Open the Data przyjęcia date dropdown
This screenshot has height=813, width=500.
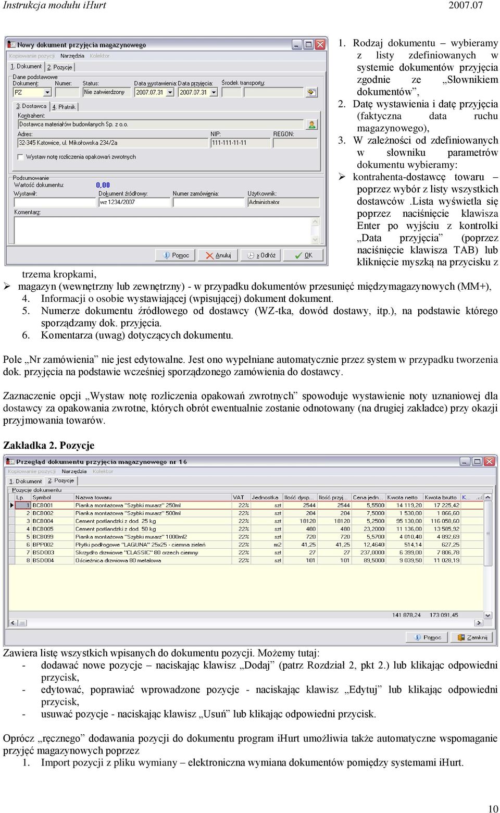pos(214,92)
